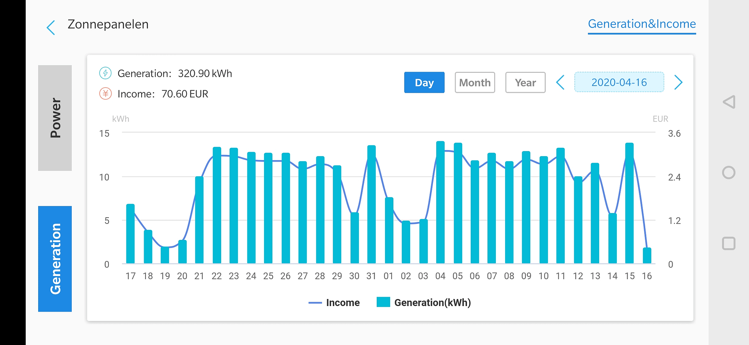Select the Day view option
The image size is (749, 345).
pos(424,83)
